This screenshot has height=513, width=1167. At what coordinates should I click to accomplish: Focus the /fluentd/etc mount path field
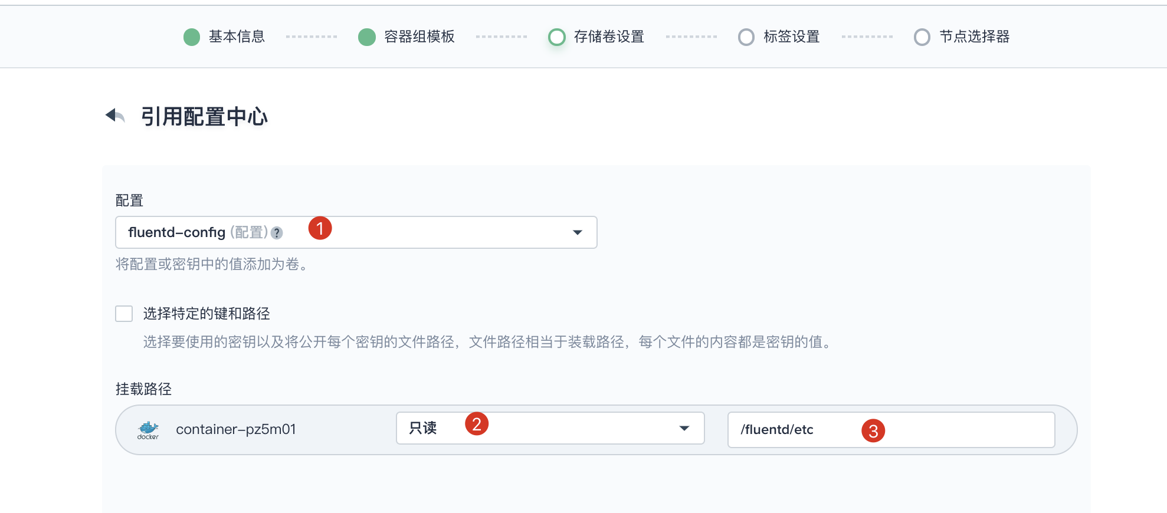point(891,430)
